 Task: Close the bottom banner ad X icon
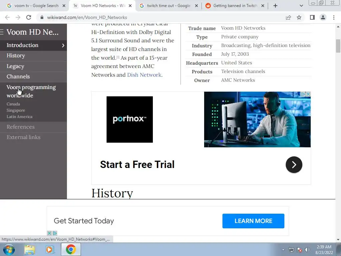49,233
